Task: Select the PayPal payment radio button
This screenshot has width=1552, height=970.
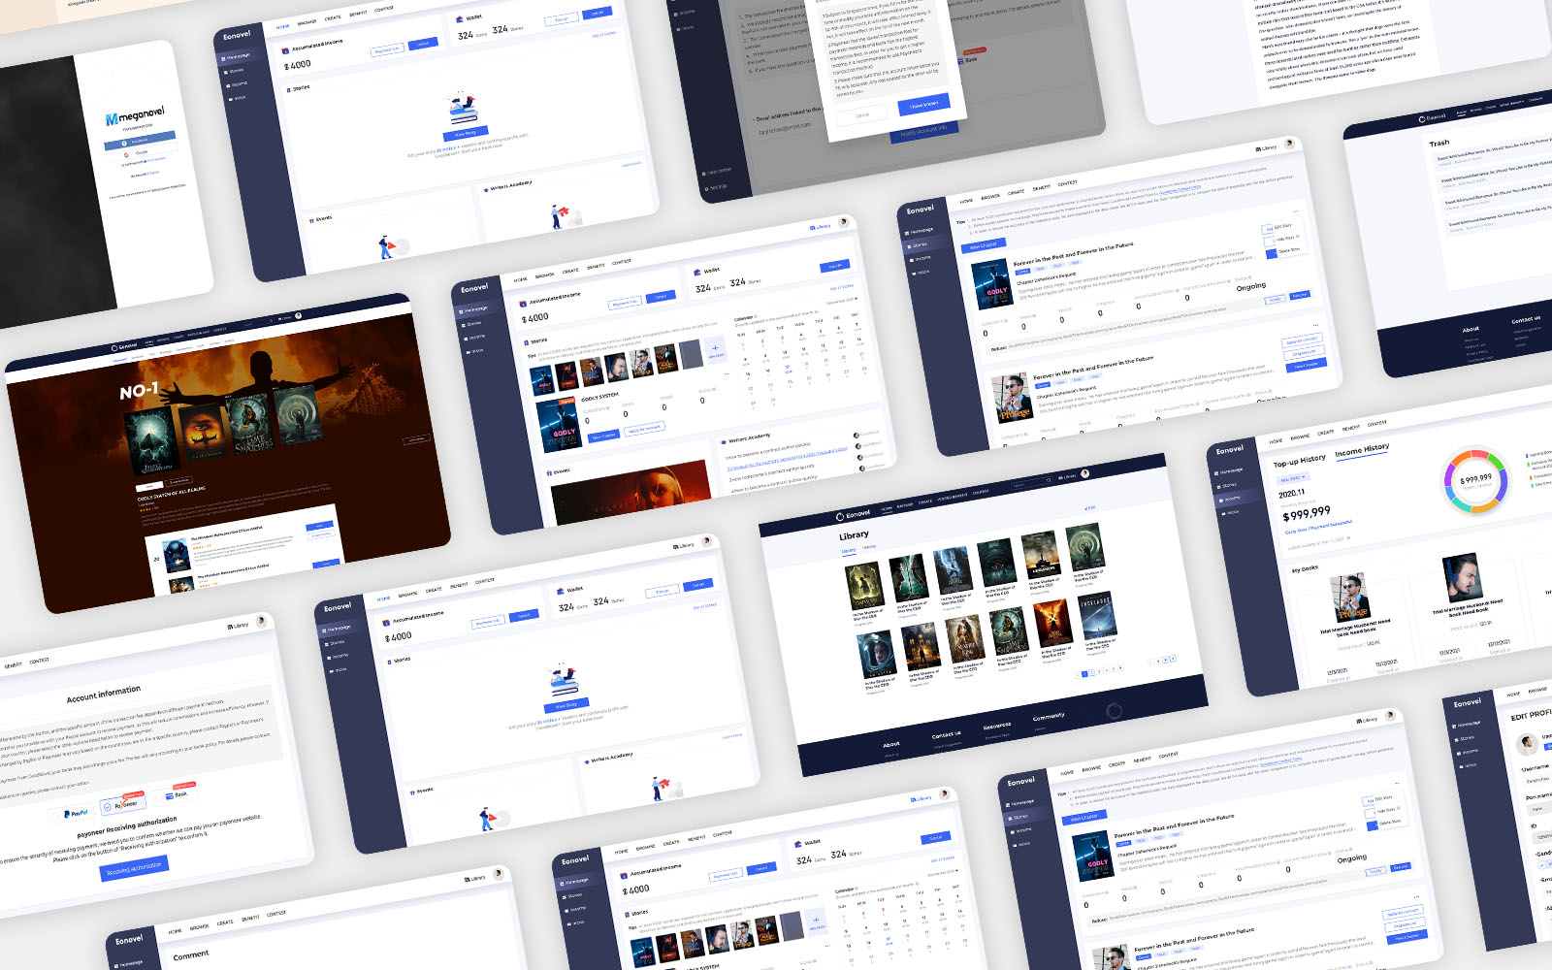Action: point(55,817)
